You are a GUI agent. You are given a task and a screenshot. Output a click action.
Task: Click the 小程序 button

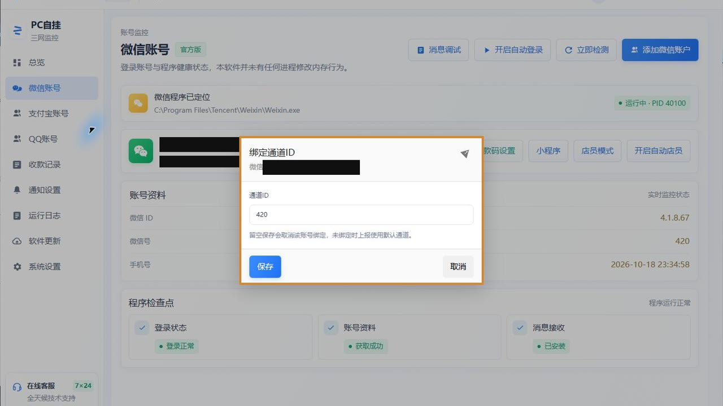[x=548, y=151]
